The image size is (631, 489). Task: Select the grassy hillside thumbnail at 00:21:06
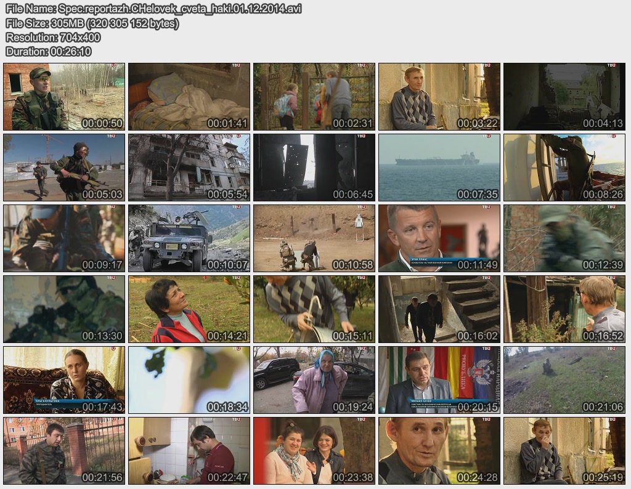564,380
